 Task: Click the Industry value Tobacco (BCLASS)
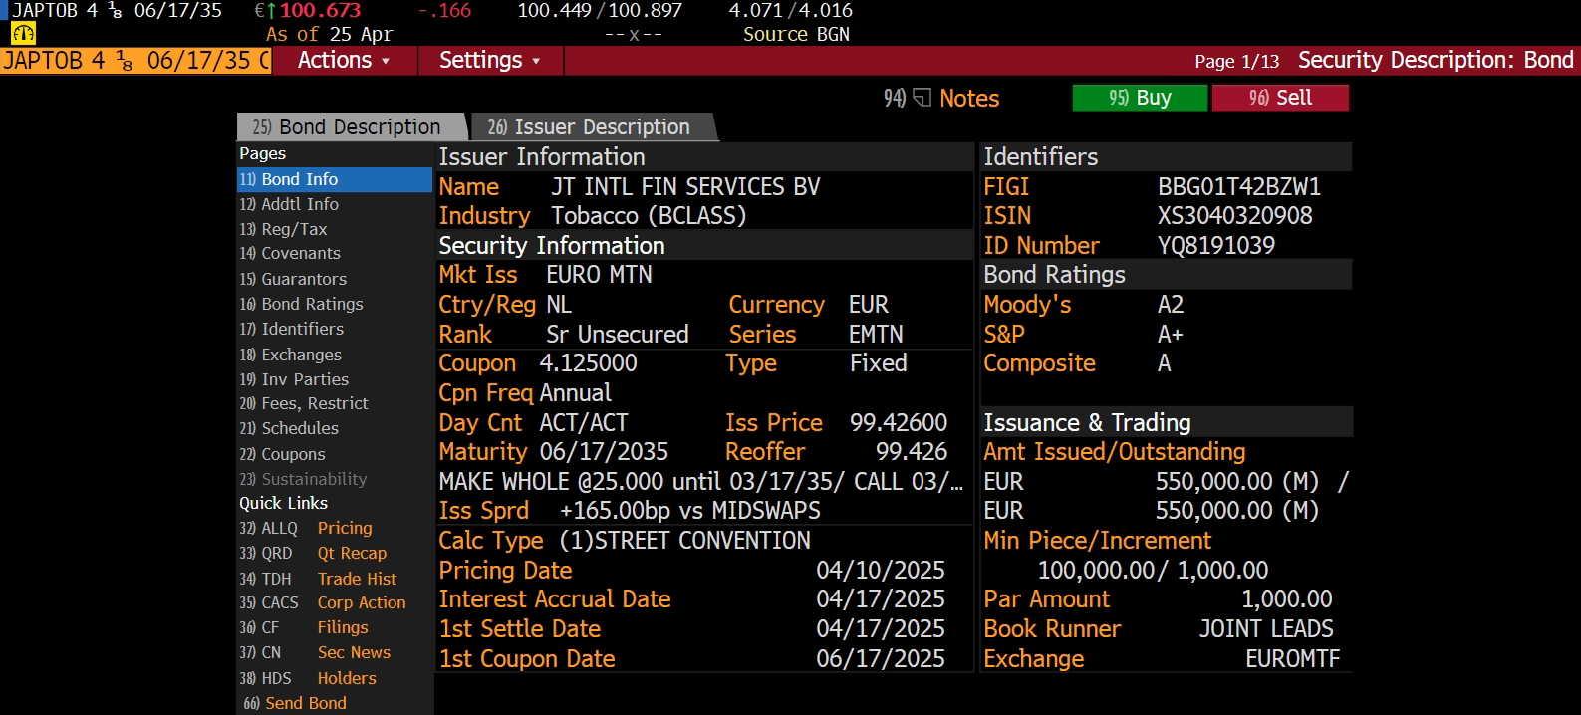tap(649, 216)
